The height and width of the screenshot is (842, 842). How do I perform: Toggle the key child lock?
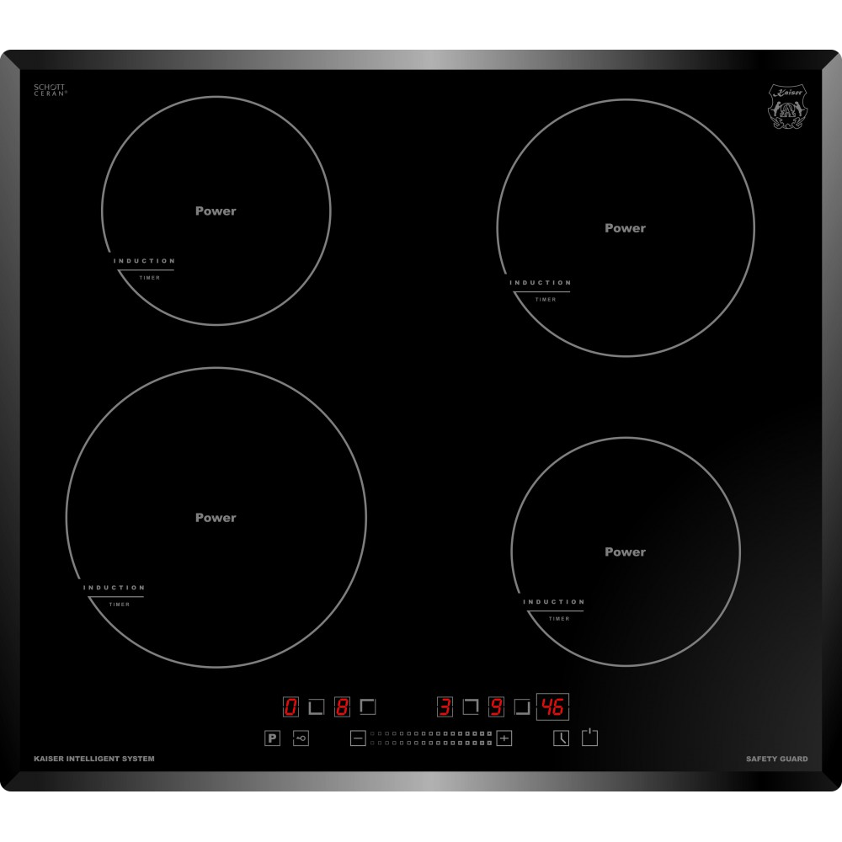[x=301, y=738]
